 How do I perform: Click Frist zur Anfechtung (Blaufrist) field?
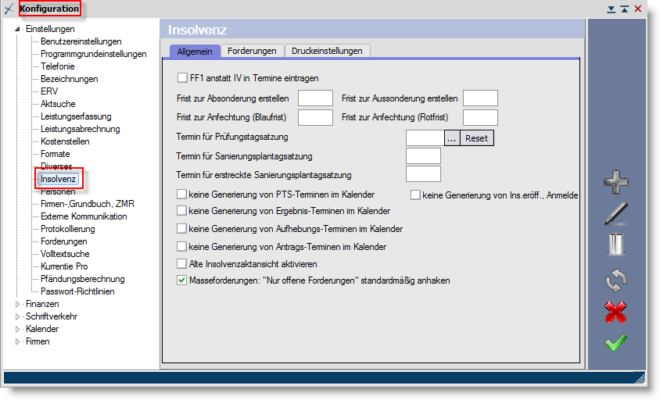coord(315,117)
